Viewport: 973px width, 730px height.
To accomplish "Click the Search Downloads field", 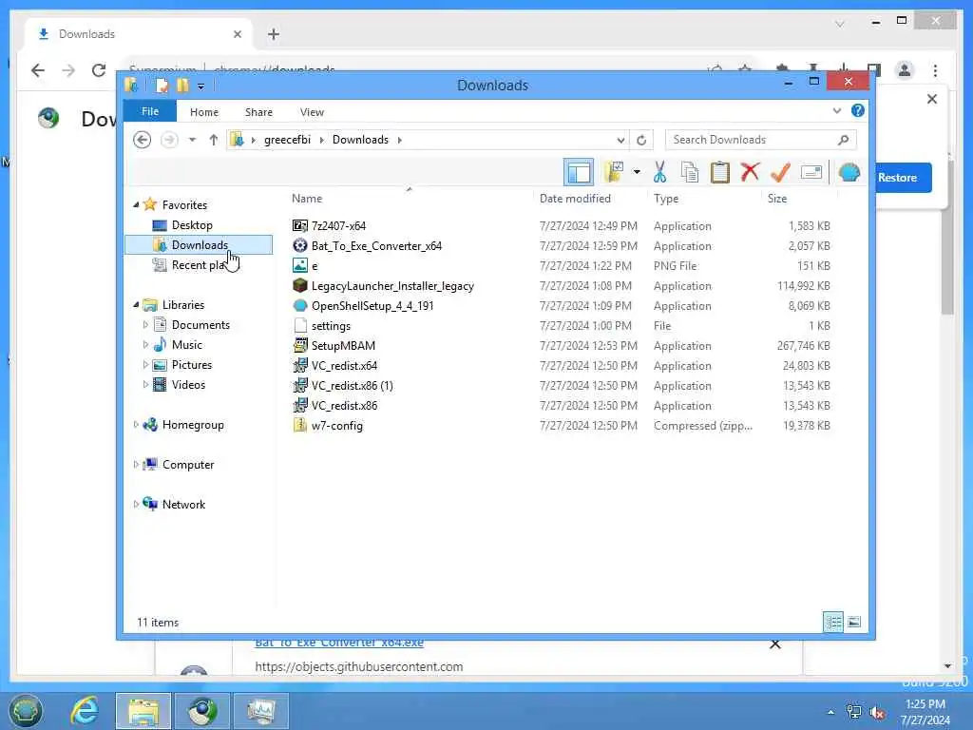I will point(760,140).
